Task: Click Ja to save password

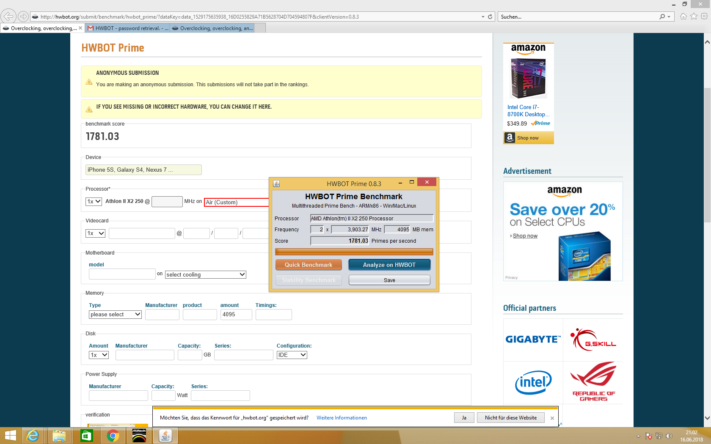Action: tap(464, 418)
